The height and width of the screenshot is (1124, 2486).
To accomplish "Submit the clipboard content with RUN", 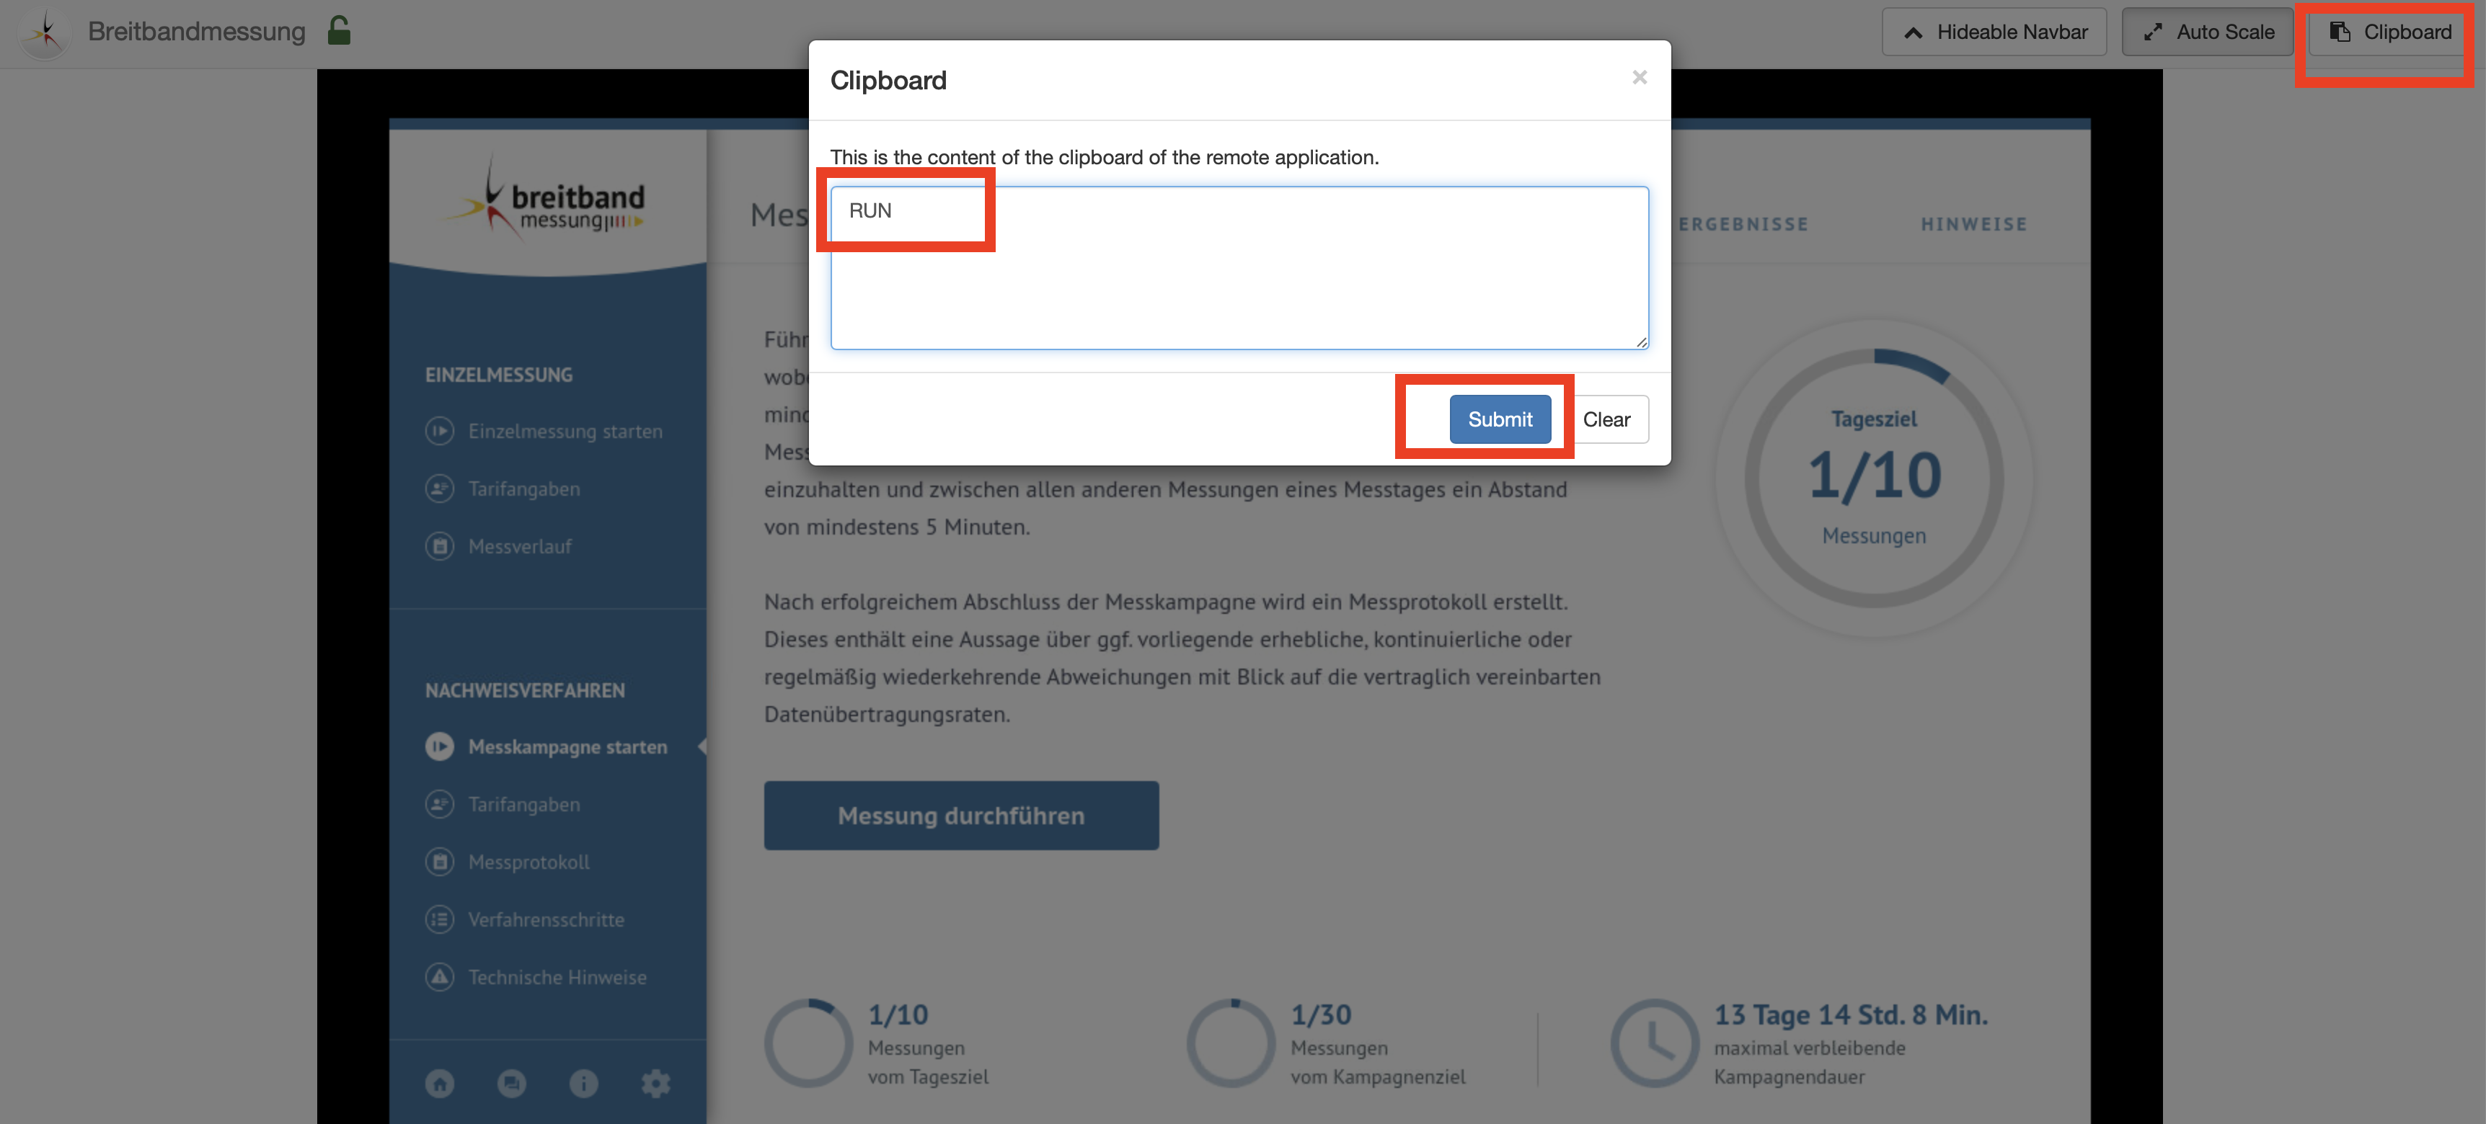I will (x=1498, y=419).
